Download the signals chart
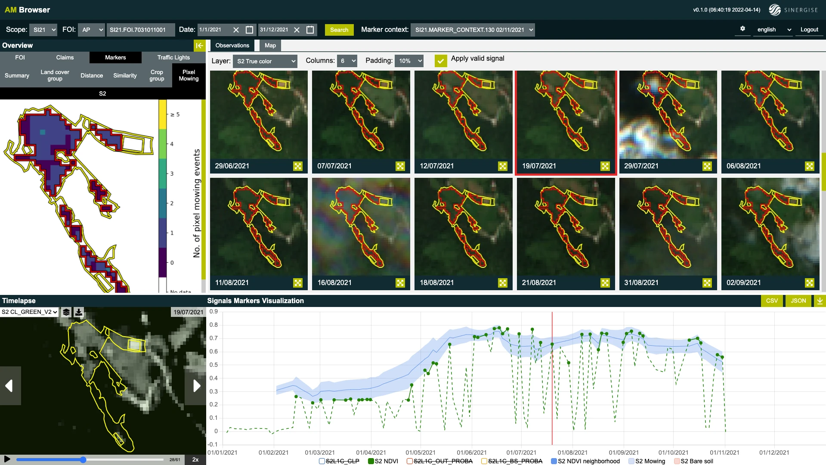826x465 pixels. coord(820,301)
